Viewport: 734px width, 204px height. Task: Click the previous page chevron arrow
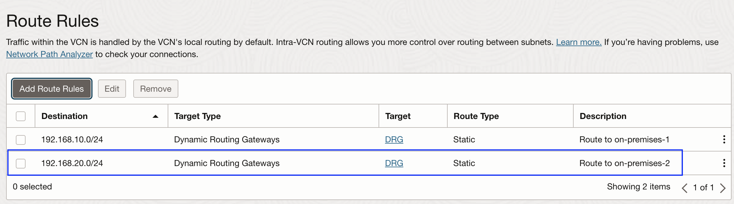coord(685,188)
